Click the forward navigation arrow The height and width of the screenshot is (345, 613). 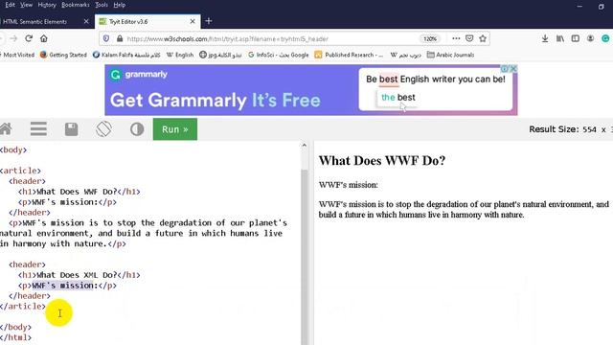[13, 38]
